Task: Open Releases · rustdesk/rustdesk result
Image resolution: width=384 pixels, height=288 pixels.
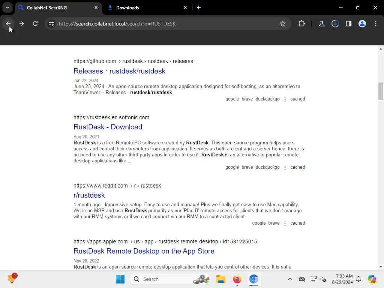Action: pyautogui.click(x=119, y=71)
